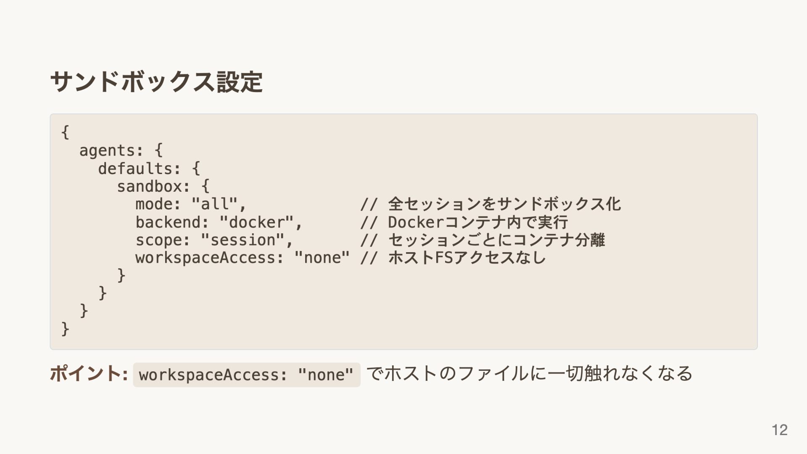Click the comment ホストFSアクセスなし
Image resolution: width=807 pixels, height=454 pixels.
(467, 258)
